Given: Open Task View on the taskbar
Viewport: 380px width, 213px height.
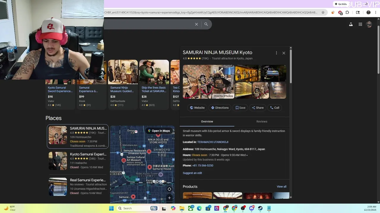Looking at the screenshot, I should 164,208.
